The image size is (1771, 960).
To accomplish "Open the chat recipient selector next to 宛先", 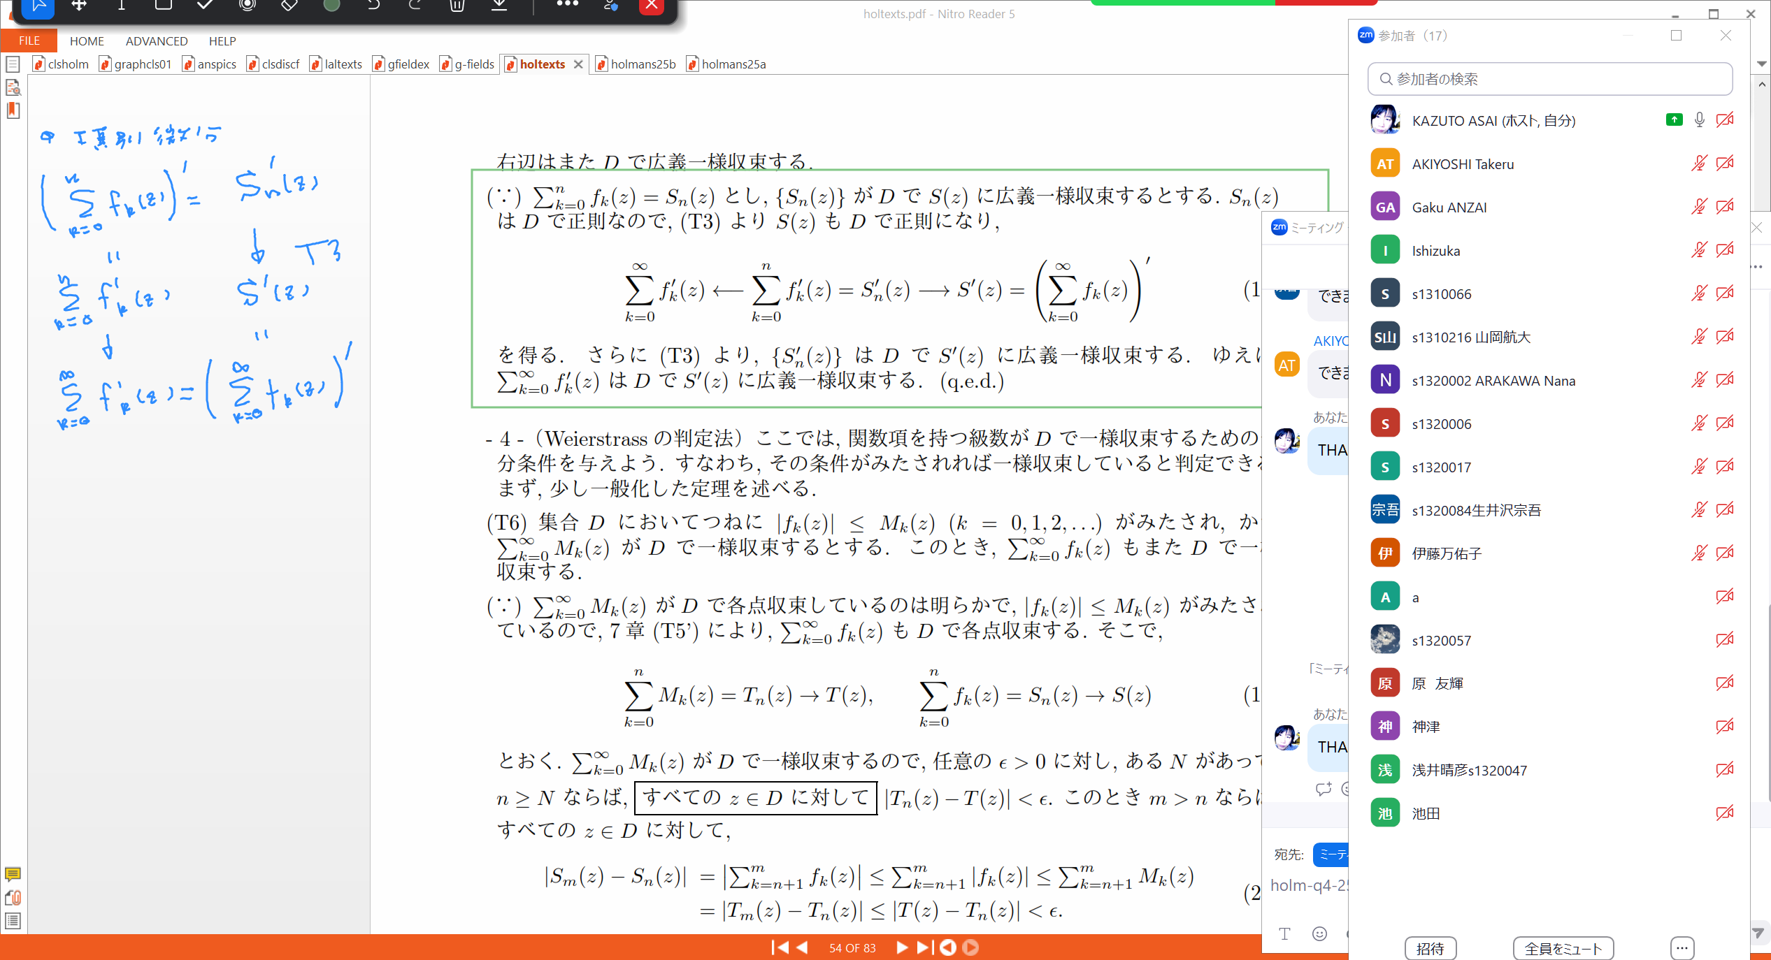I will (1335, 854).
